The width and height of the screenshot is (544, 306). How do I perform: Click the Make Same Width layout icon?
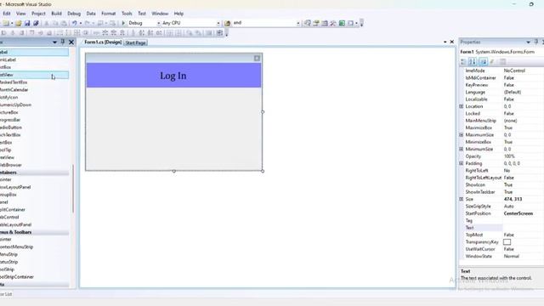pyautogui.click(x=59, y=33)
